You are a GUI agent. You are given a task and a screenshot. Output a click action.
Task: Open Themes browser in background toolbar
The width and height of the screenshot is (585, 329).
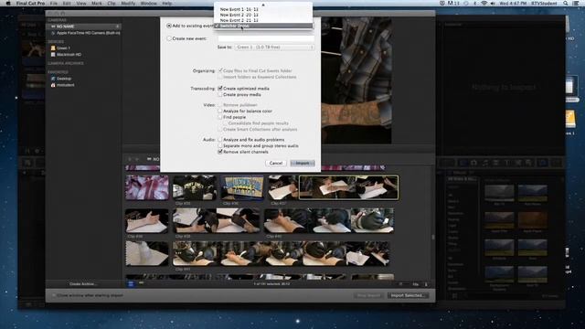click(528, 163)
